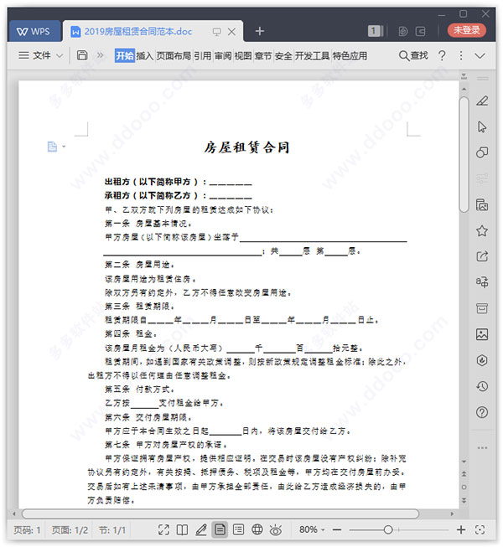Toggle page layout view button

[220, 530]
